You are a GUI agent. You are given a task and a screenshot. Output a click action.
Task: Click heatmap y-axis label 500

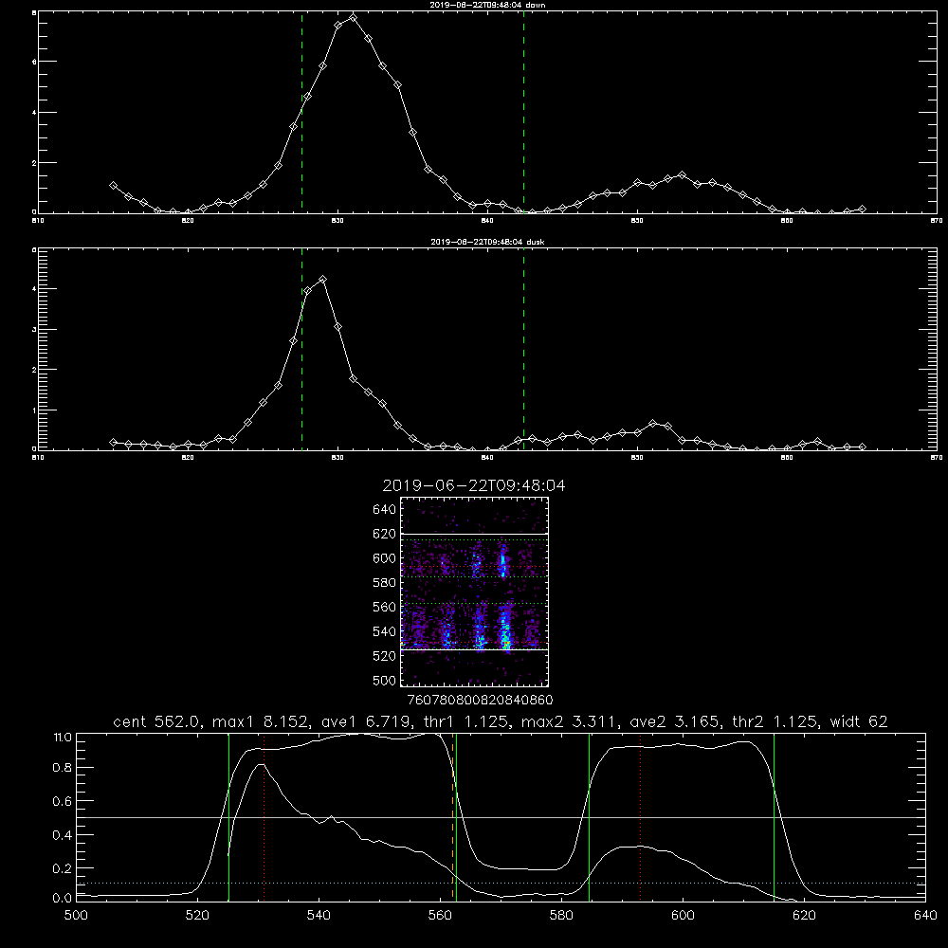click(x=384, y=680)
